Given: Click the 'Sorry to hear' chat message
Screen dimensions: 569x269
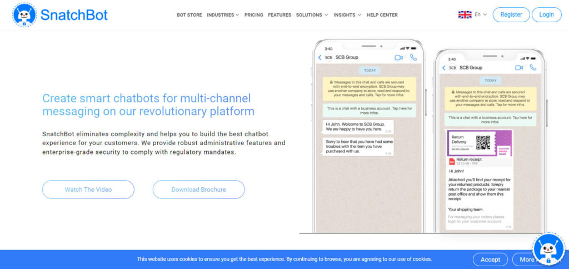Looking at the screenshot, I should point(358,146).
